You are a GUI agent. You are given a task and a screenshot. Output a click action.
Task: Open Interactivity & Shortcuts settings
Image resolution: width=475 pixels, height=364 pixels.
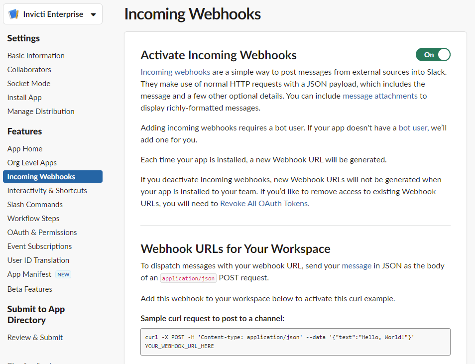47,191
